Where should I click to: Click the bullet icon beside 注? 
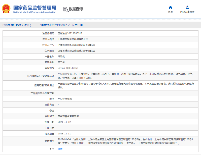pyautogui.click(x=50, y=149)
